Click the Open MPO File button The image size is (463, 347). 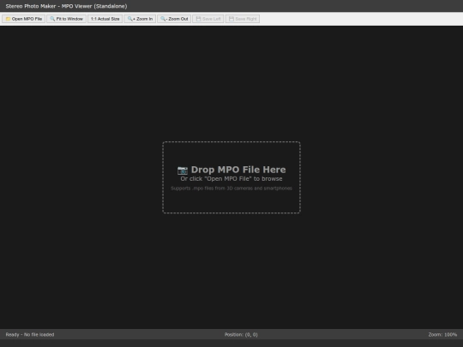(24, 19)
